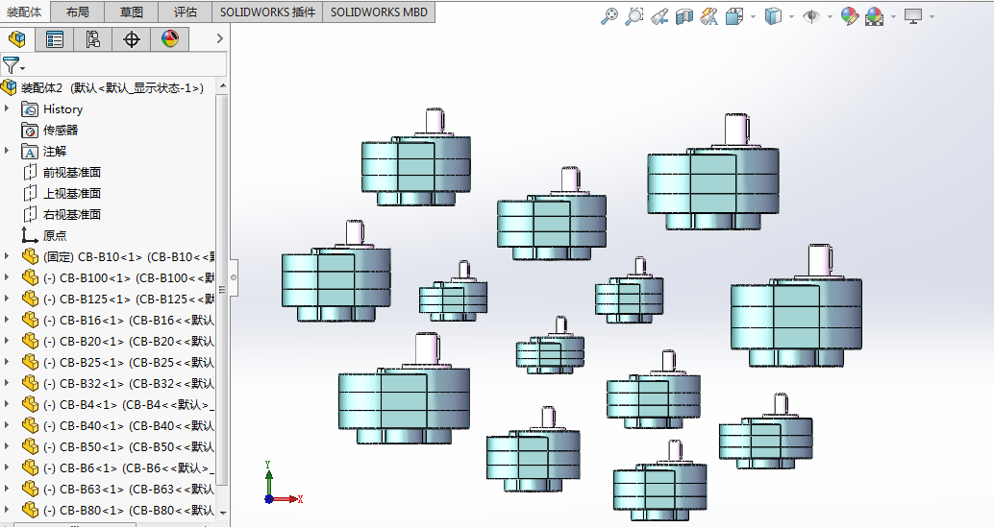Open SOLIDWORKS MBD tab
Viewport: 994px width, 527px height.
[x=379, y=12]
